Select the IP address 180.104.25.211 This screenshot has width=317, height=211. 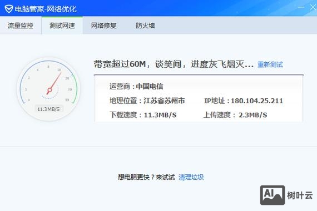point(257,101)
